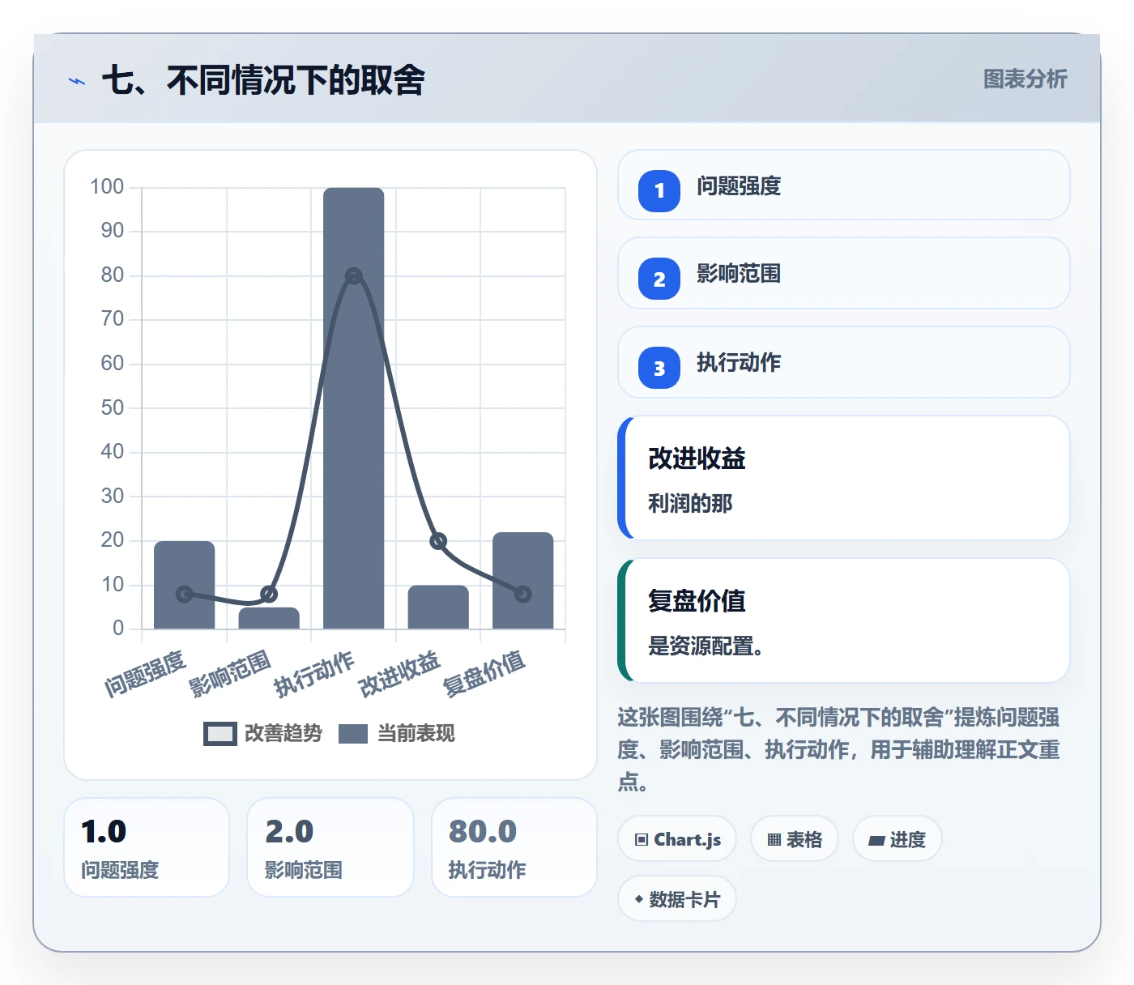Viewport: 1134px width, 985px height.
Task: Click the 数据卡片 tag
Action: tap(677, 899)
